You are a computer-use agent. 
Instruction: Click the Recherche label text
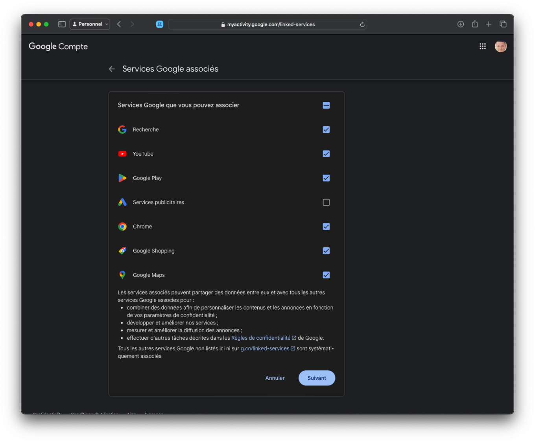tap(146, 129)
